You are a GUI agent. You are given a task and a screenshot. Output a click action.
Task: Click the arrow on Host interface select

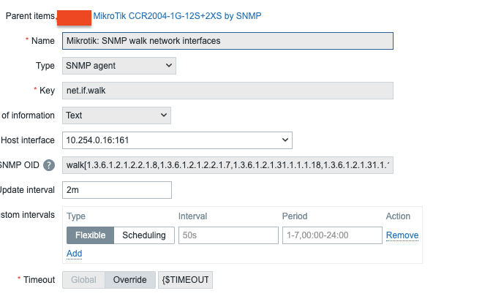click(285, 140)
